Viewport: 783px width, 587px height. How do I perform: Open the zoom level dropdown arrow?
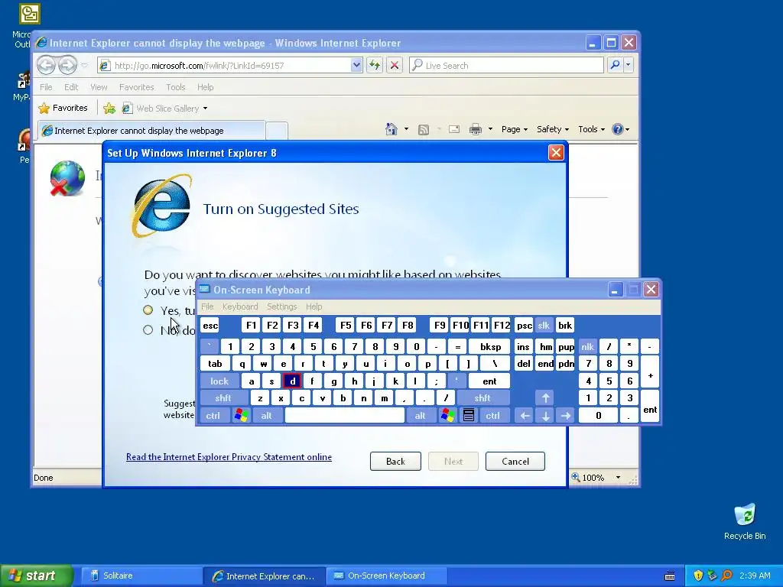618,477
